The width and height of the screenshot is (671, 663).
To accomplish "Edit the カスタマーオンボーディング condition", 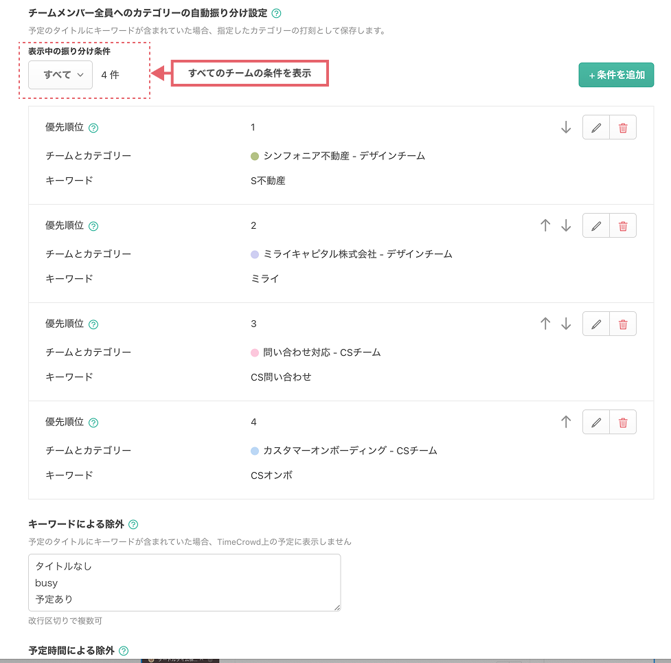I will (x=596, y=423).
